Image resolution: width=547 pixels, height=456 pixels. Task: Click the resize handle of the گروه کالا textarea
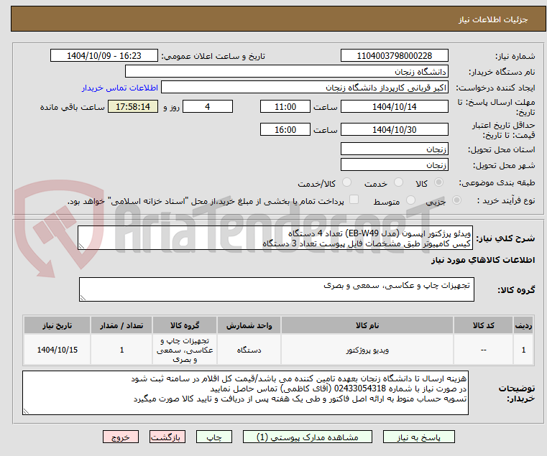tap(83, 298)
